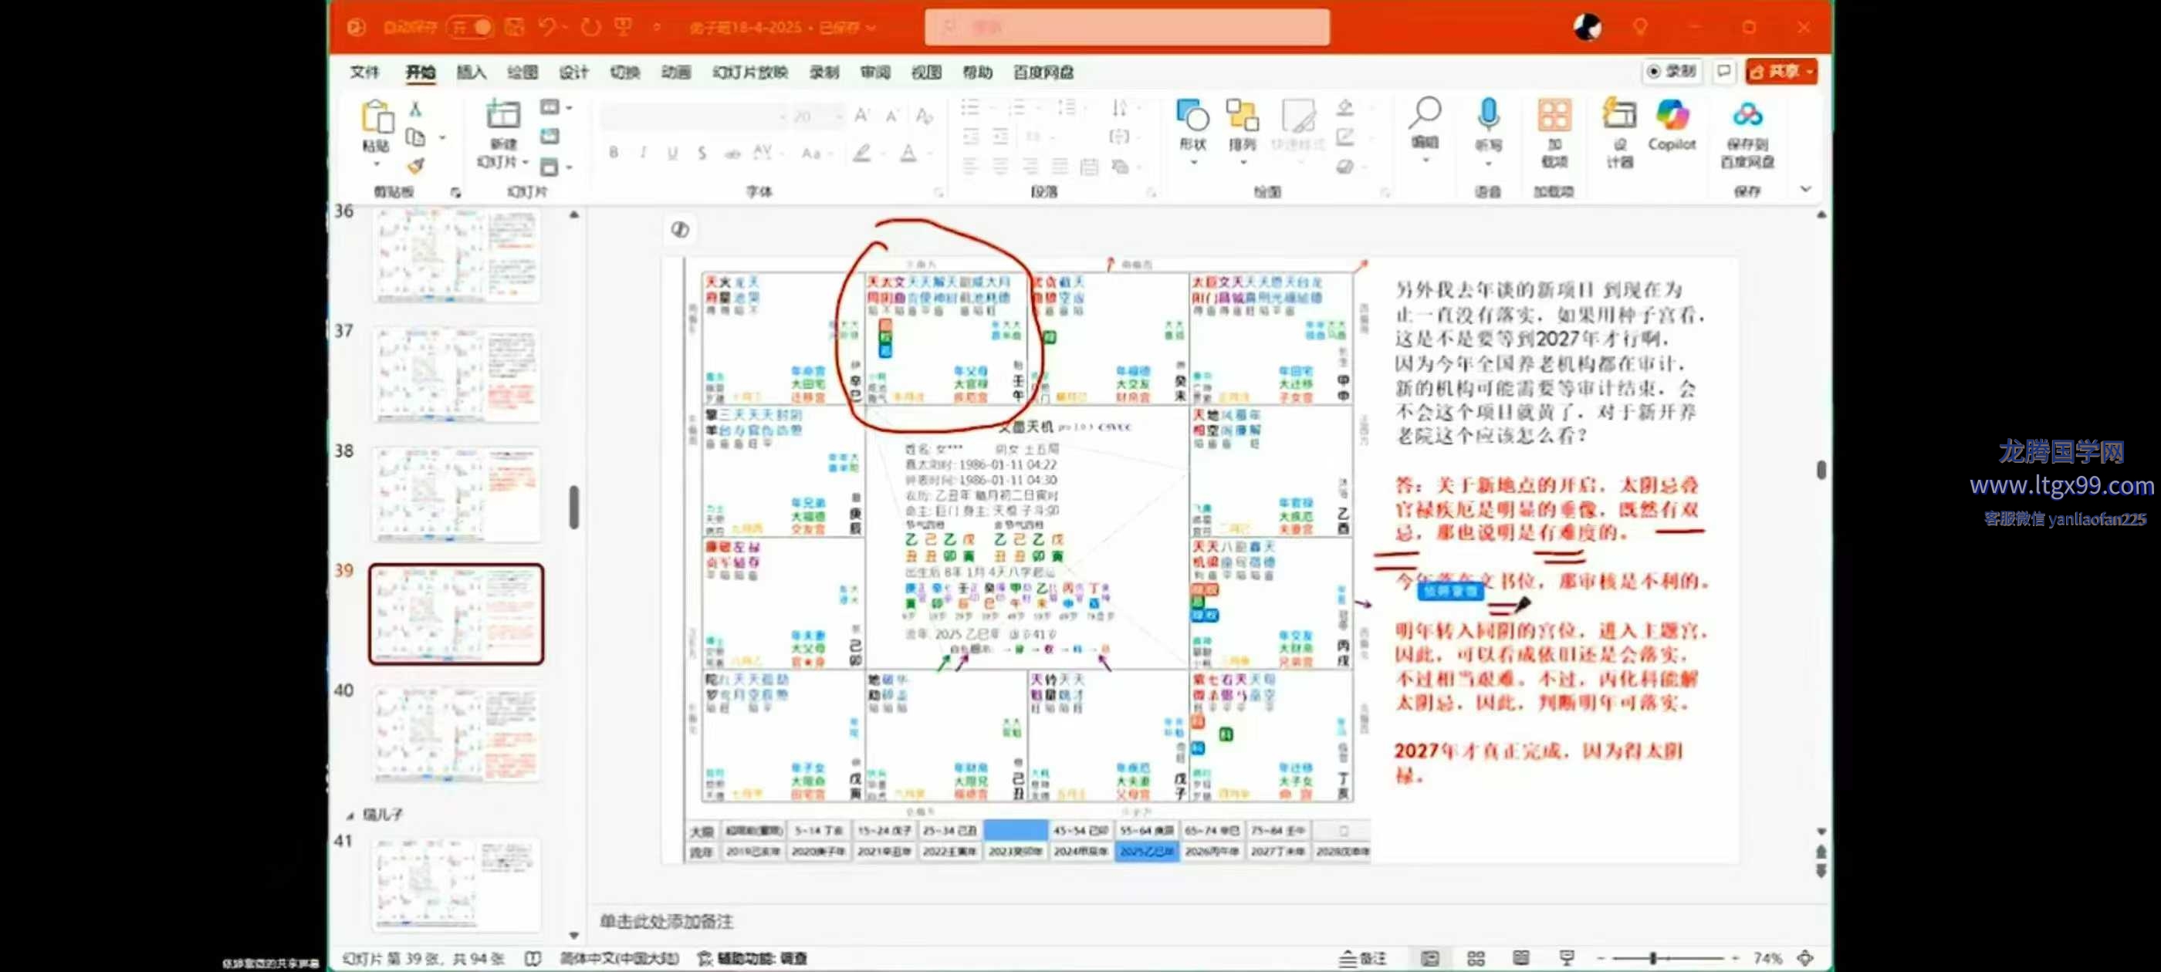Viewport: 2161px width, 972px height.
Task: Click the account profile avatar
Action: (x=1586, y=27)
